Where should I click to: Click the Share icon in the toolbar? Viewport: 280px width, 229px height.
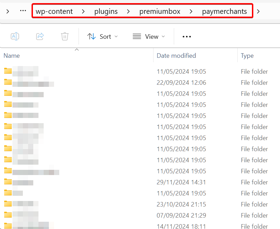tap(40, 36)
